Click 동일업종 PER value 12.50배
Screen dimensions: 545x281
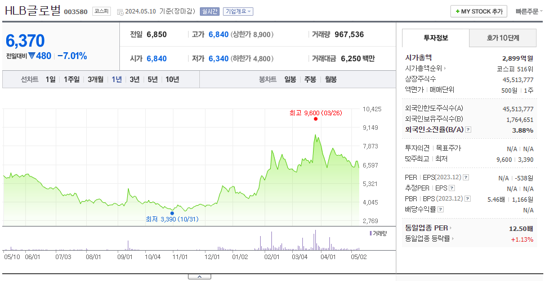pyautogui.click(x=521, y=229)
